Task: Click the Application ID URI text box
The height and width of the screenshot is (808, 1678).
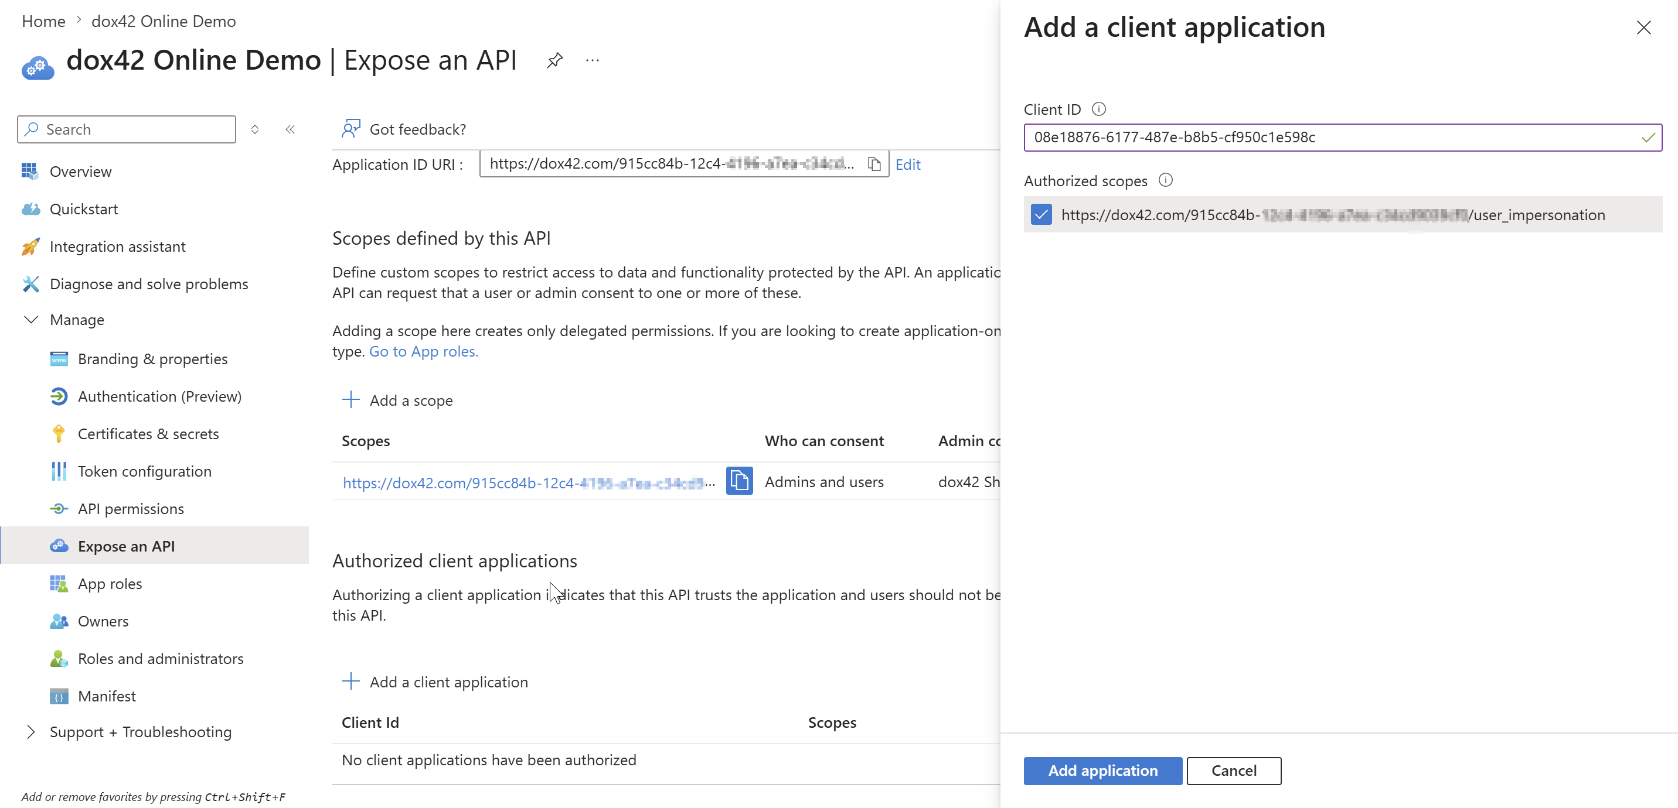Action: [x=684, y=163]
